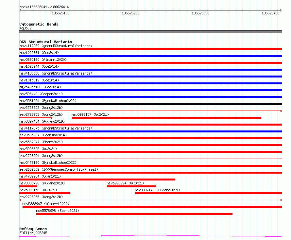Click the nsv4117959 (gnomADStructuralVariants) variant label
The height and width of the screenshot is (240, 291).
[56, 46]
